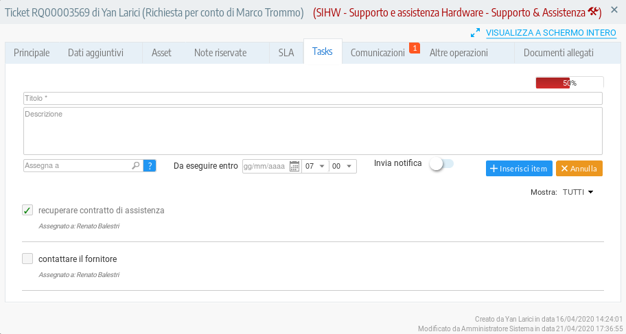Image resolution: width=626 pixels, height=334 pixels.
Task: Click the magnifier icon in Assegna a field
Action: (136, 165)
